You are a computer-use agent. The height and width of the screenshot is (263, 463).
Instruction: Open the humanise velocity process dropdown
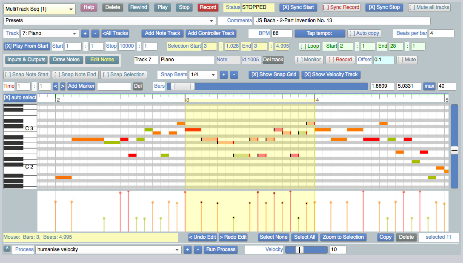108,249
